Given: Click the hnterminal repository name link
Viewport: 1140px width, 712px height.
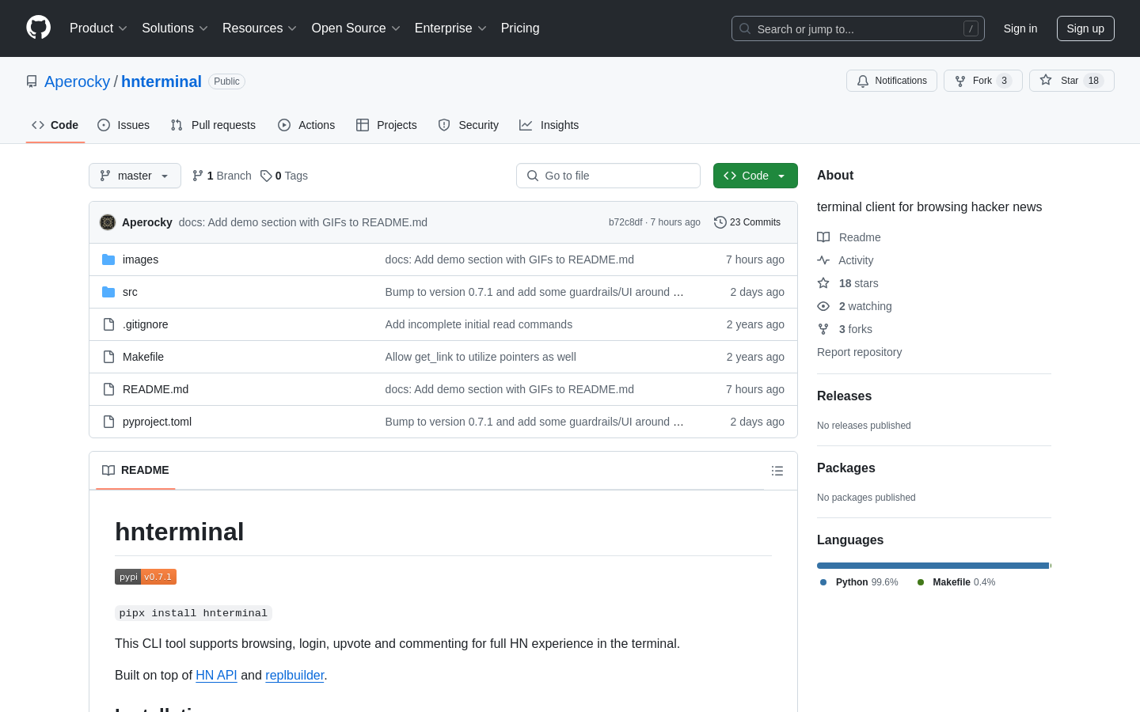Looking at the screenshot, I should click(x=161, y=81).
